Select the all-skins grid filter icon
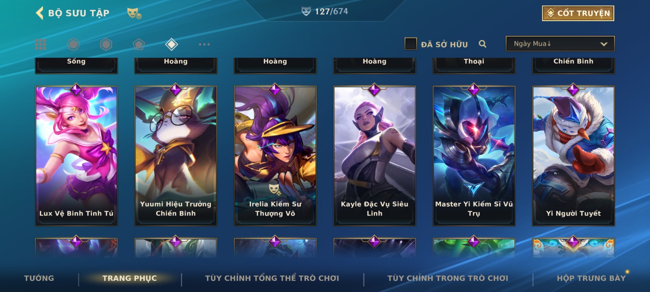Image resolution: width=650 pixels, height=292 pixels. 41,44
